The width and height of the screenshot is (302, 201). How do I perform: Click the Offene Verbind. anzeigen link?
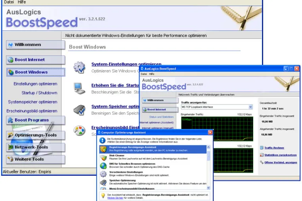281,163
